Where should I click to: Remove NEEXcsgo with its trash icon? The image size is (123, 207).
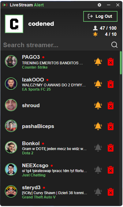(110, 170)
